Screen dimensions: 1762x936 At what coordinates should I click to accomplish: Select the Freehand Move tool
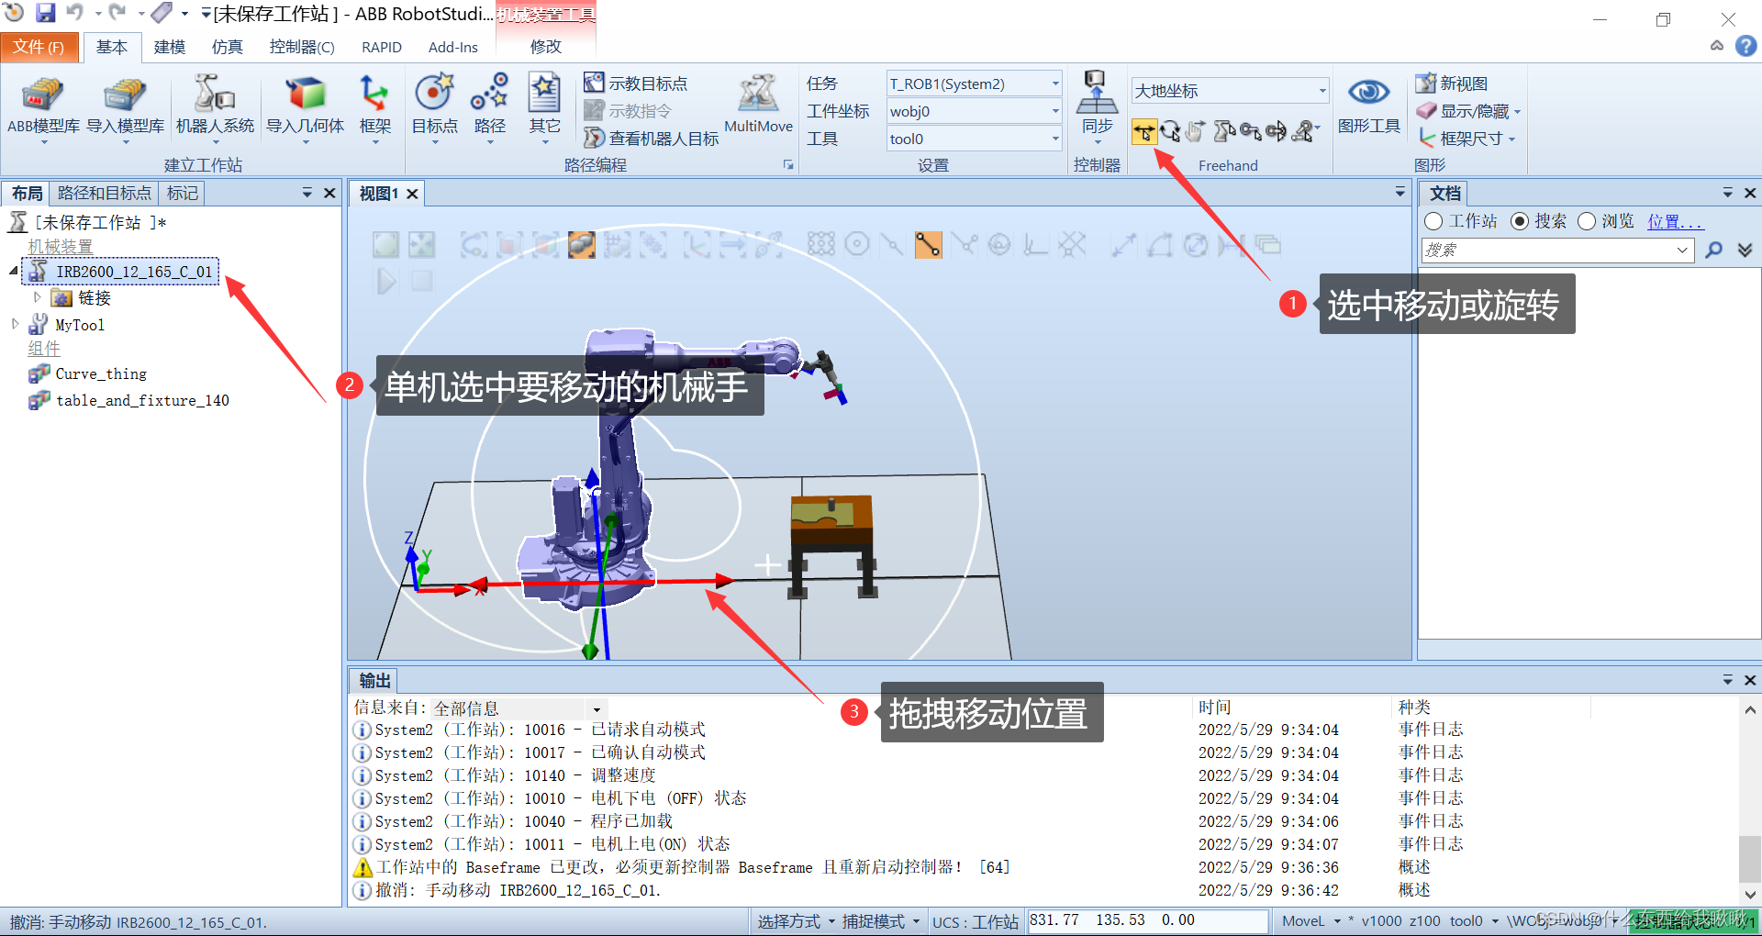click(x=1144, y=132)
